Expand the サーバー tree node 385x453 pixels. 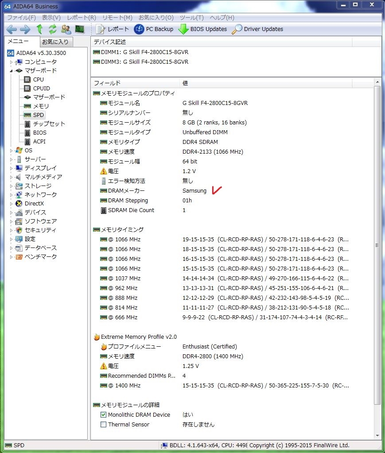[x=11, y=159]
